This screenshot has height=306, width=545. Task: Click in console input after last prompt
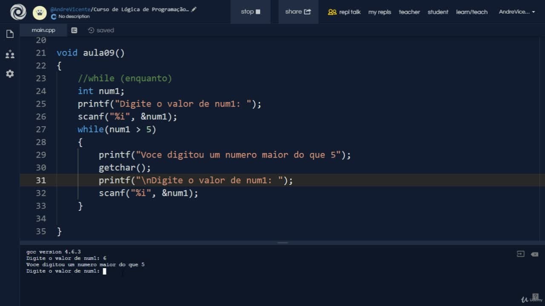[x=105, y=271]
